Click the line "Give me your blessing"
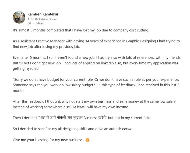The width and height of the screenshot is (190, 153). tap(48, 140)
